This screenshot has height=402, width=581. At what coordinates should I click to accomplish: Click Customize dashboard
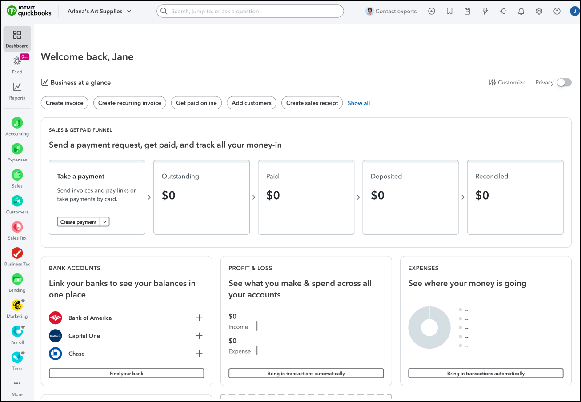tap(507, 82)
